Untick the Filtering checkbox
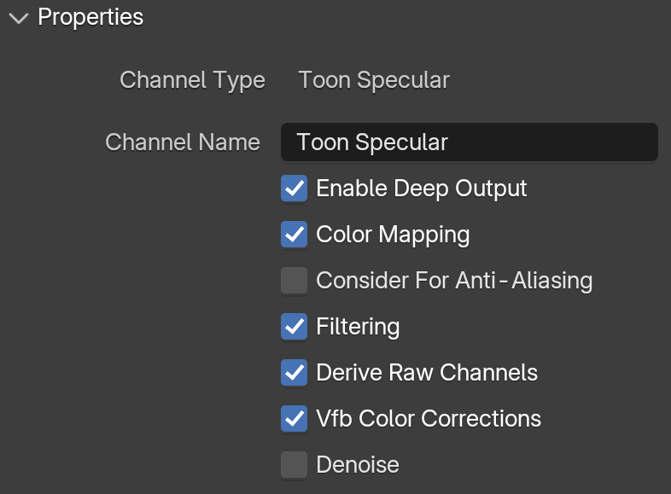The height and width of the screenshot is (494, 671). click(294, 326)
